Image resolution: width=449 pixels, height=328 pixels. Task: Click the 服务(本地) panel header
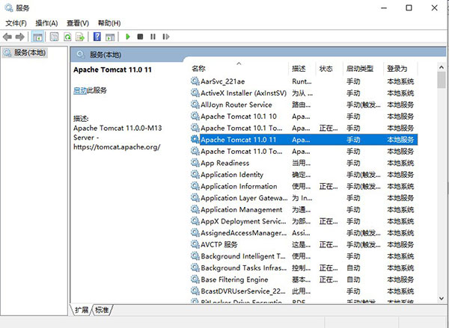[x=106, y=55]
